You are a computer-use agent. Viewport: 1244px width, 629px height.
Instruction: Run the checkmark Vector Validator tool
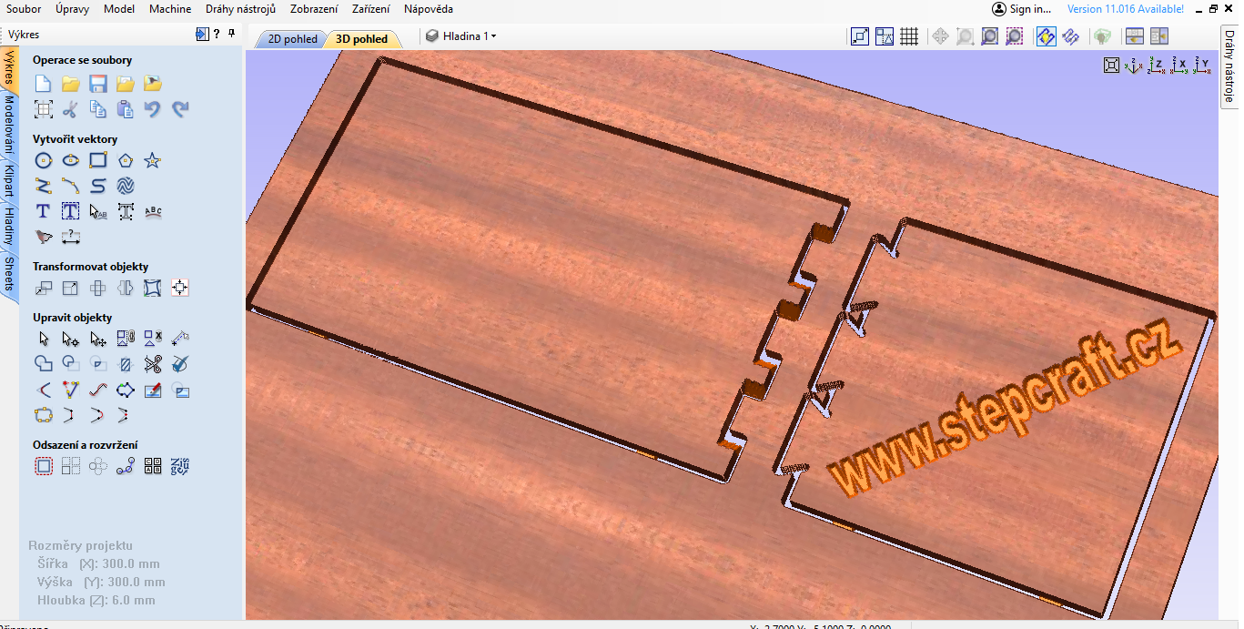(180, 365)
